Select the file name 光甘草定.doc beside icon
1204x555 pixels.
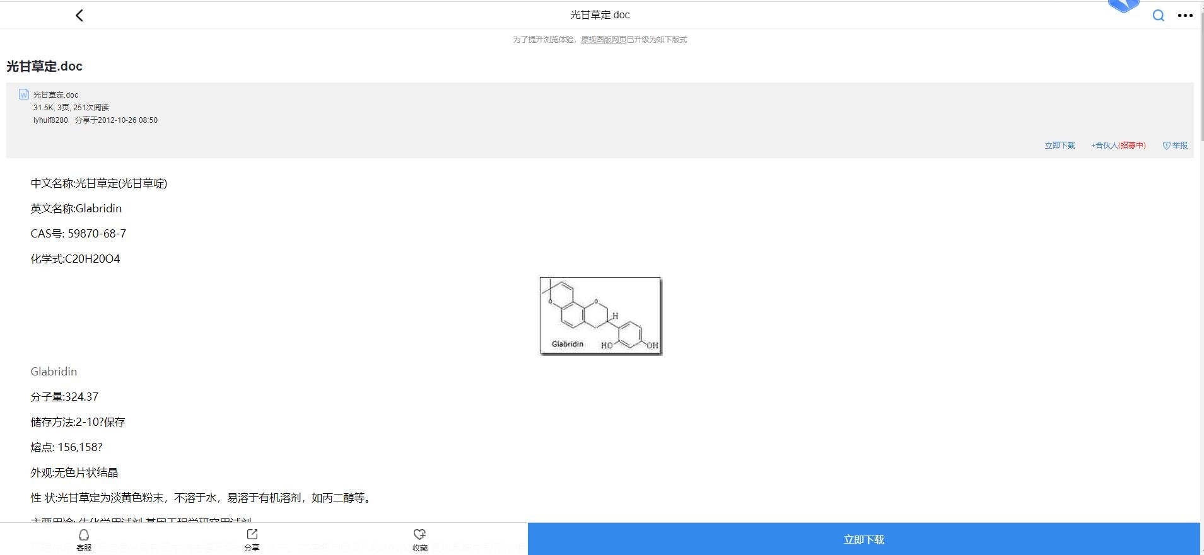pos(56,95)
